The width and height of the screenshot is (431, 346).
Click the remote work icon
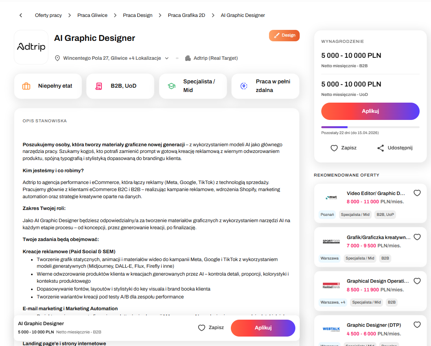(x=244, y=86)
